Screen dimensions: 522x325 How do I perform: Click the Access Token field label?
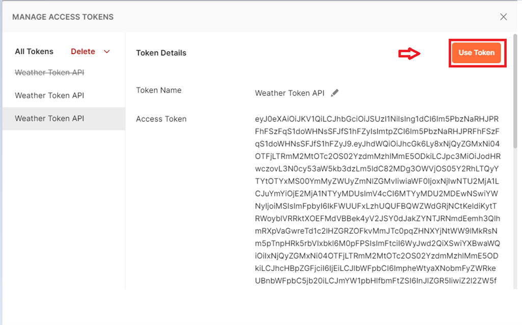161,119
